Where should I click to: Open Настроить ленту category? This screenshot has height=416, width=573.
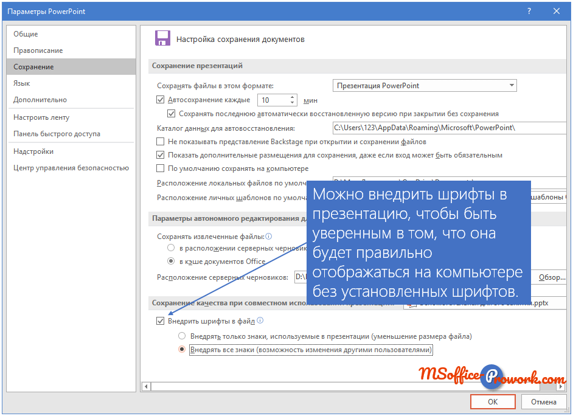coord(71,117)
